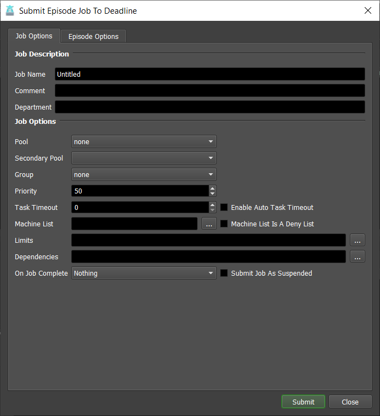Increase Priority with up arrow
This screenshot has width=380, height=416.
pos(212,188)
